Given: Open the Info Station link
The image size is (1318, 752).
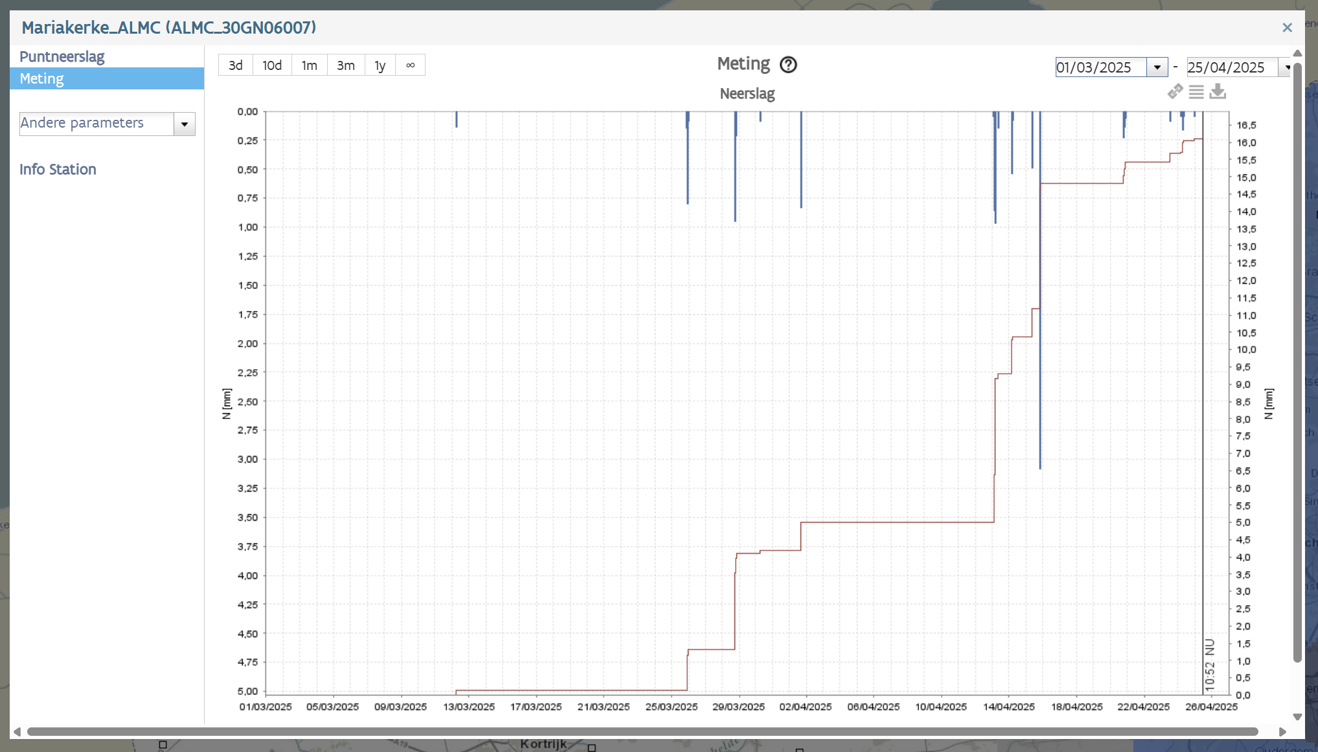Looking at the screenshot, I should [x=58, y=170].
